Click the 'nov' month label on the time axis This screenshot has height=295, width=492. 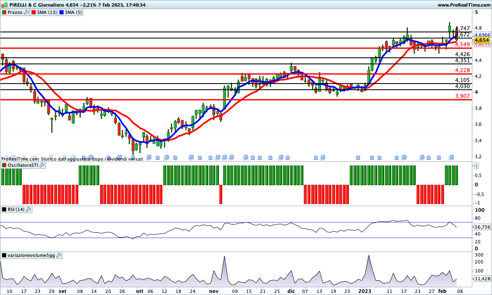click(214, 291)
